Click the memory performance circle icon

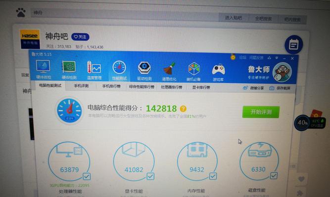pyautogui.click(x=197, y=161)
